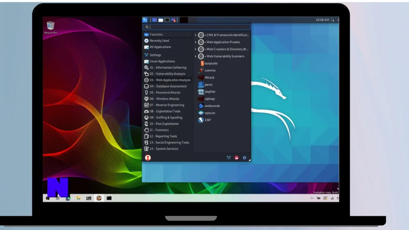The height and width of the screenshot is (230, 409).
Task: Expand Web Application Proxies arrow
Action: (195, 42)
